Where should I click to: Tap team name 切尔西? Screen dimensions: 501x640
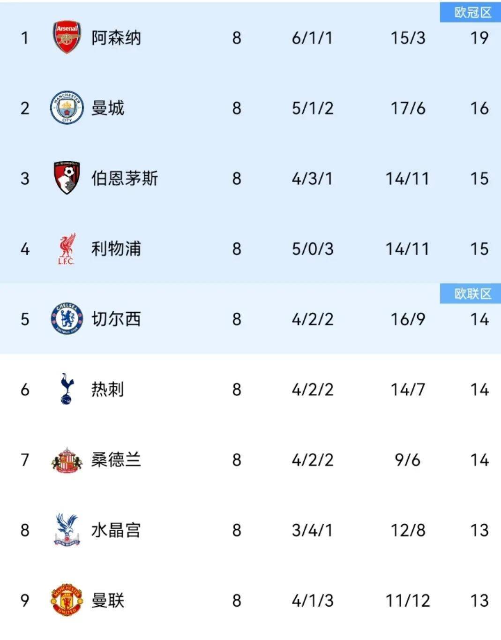116,319
